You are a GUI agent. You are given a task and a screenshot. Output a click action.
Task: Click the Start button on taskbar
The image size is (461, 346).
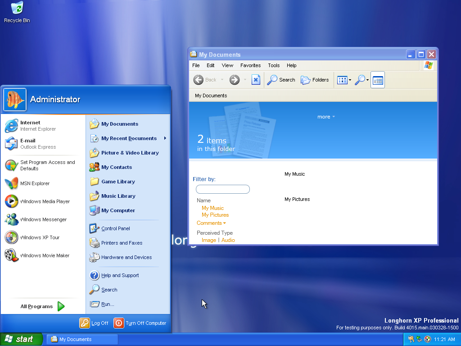pyautogui.click(x=21, y=339)
